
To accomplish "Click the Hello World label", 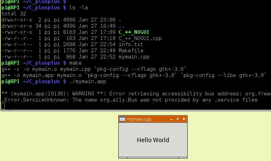I will pos(153,140).
